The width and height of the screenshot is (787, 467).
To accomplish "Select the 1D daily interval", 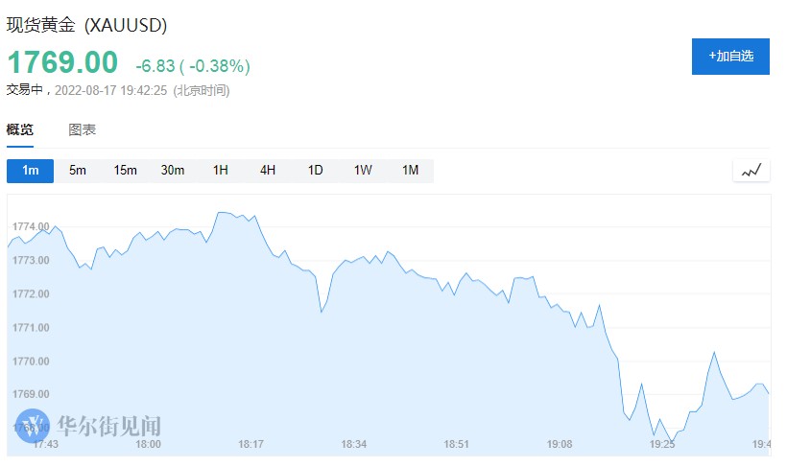I will coord(315,171).
